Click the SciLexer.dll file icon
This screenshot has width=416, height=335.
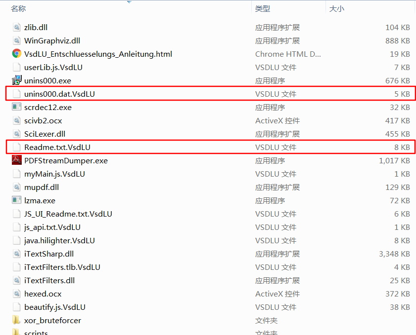(16, 134)
